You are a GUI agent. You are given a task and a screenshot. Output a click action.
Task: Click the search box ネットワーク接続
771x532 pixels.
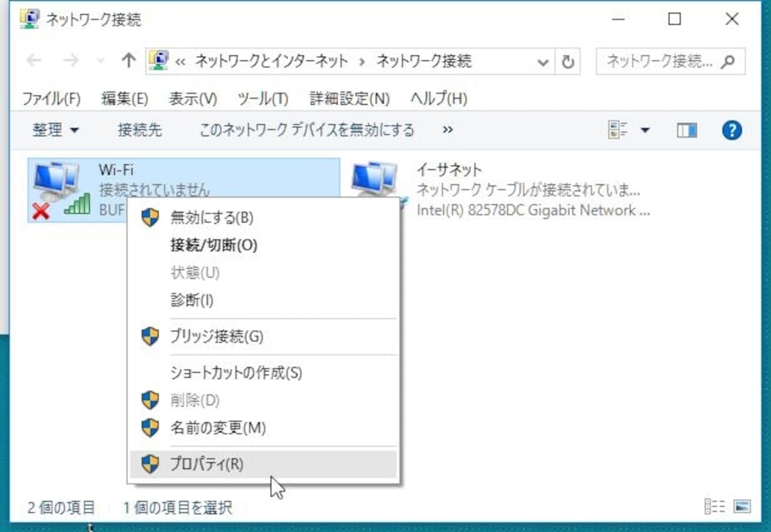671,61
